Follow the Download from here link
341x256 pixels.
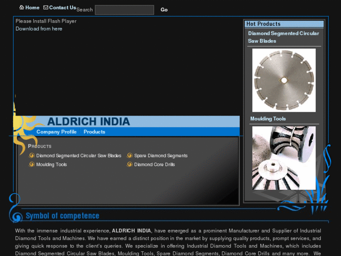point(39,29)
